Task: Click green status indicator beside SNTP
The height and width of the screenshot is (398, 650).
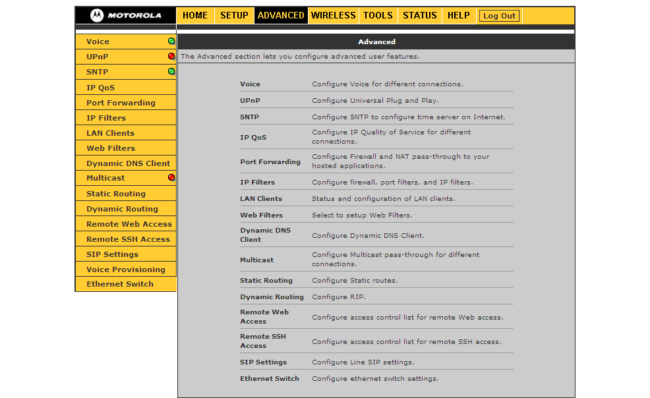Action: [x=171, y=72]
